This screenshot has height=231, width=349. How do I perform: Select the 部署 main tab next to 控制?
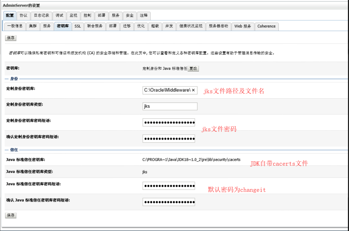(102, 15)
